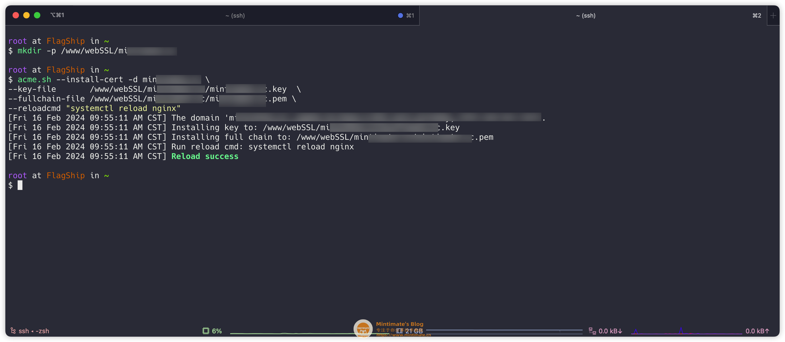Click the CPU chip icon in status bar
The image size is (785, 342).
tap(206, 331)
